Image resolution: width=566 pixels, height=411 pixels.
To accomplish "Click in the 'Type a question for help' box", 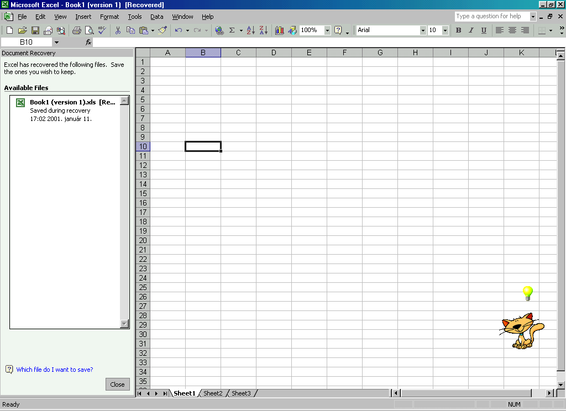I will (491, 16).
